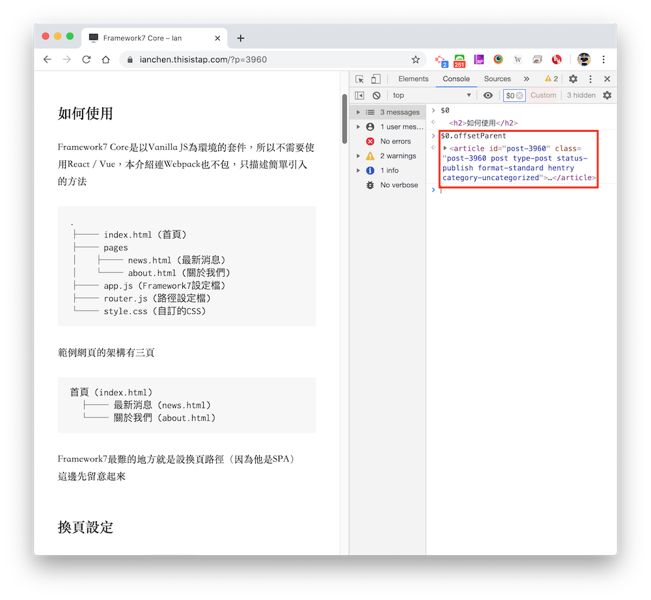Switch to the Sources tab
The width and height of the screenshot is (651, 600).
pyautogui.click(x=497, y=79)
